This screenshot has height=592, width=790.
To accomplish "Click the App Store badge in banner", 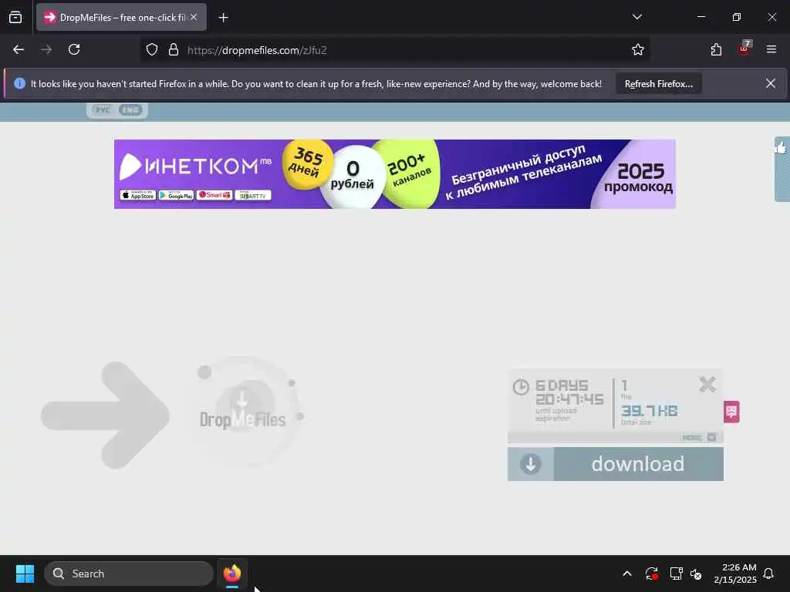I will coord(138,195).
